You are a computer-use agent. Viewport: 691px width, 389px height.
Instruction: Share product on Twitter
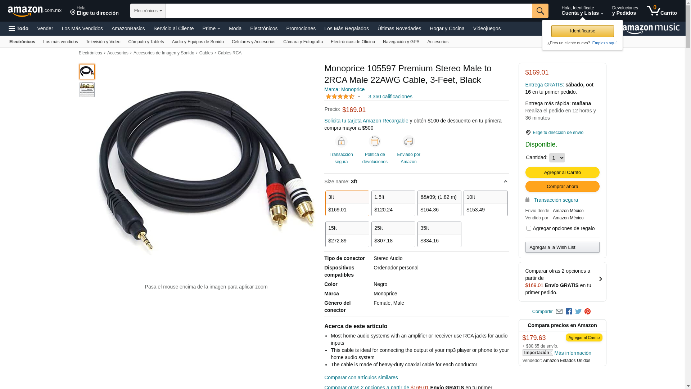[578, 312]
